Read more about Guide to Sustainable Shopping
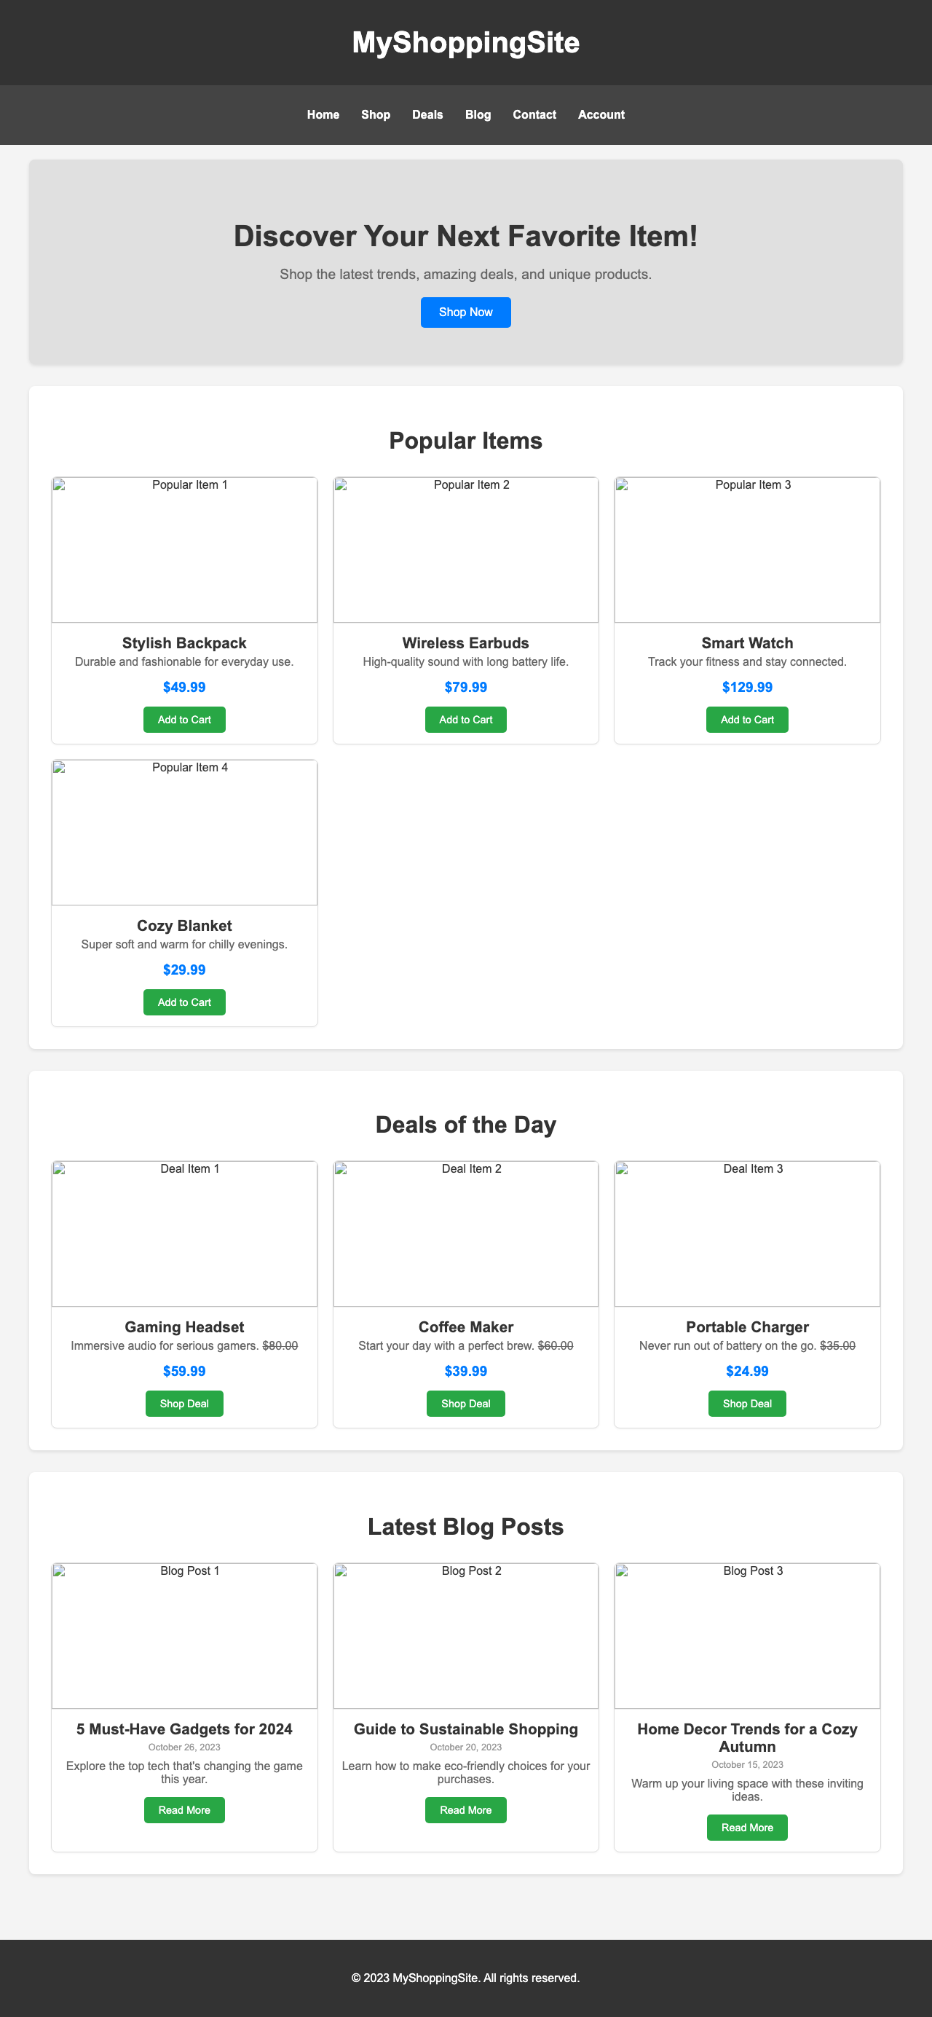The image size is (932, 2017). [465, 1809]
